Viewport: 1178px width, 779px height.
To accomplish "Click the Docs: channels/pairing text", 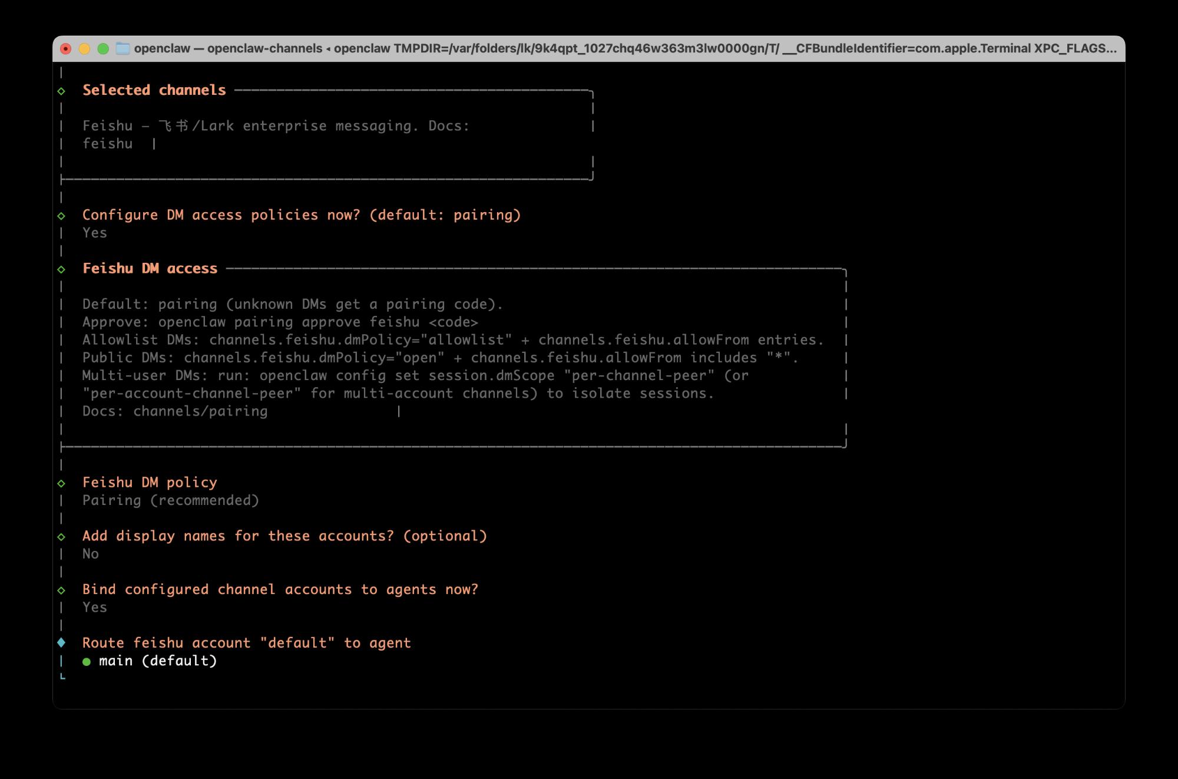I will pyautogui.click(x=174, y=411).
